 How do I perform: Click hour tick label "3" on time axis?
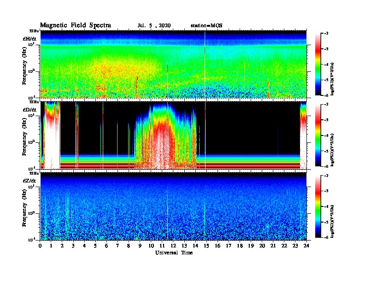coord(73,246)
